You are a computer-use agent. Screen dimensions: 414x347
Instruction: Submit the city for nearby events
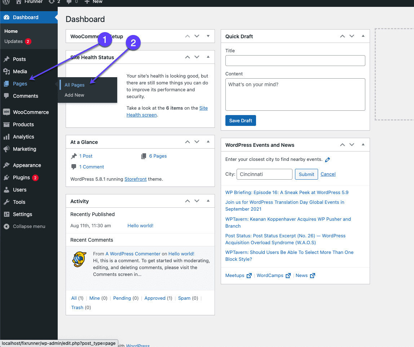[x=306, y=174]
